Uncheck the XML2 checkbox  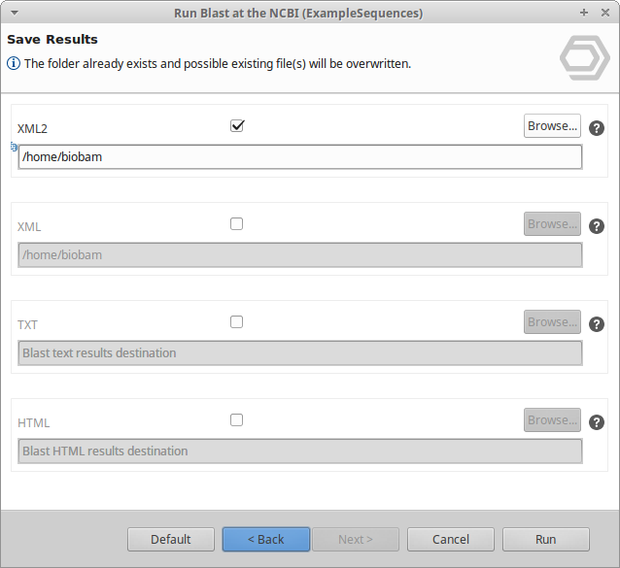(237, 125)
